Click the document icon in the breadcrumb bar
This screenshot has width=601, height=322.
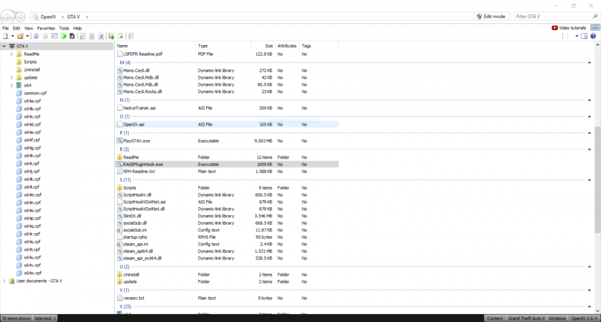click(x=35, y=16)
